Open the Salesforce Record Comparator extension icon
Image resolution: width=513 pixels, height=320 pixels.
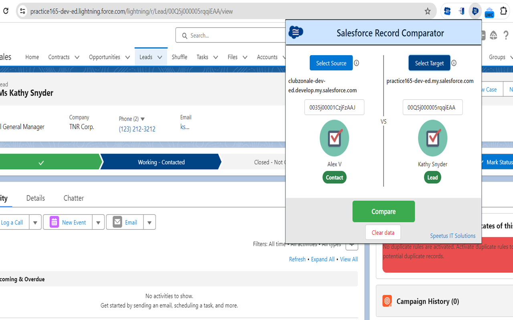[475, 11]
